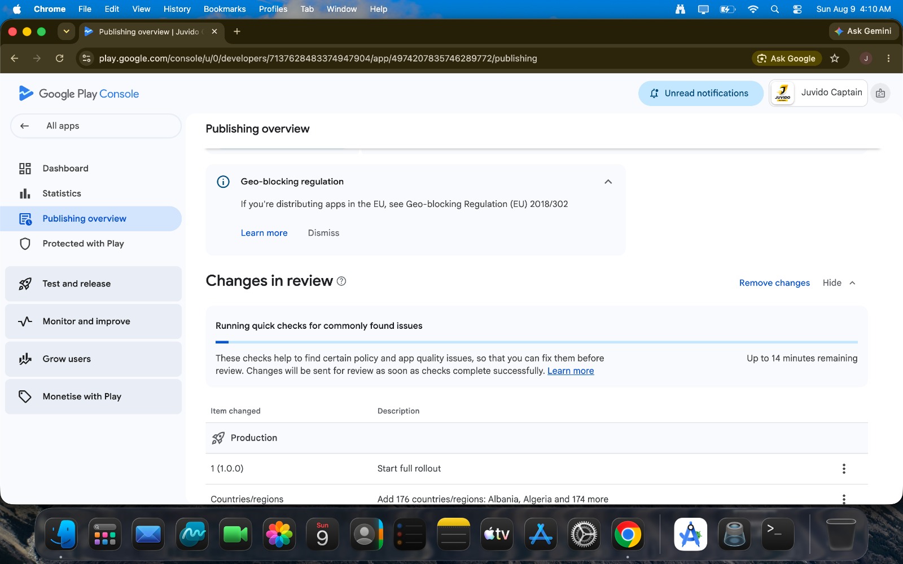Click the Protected with Play shield icon
The width and height of the screenshot is (903, 564).
25,244
